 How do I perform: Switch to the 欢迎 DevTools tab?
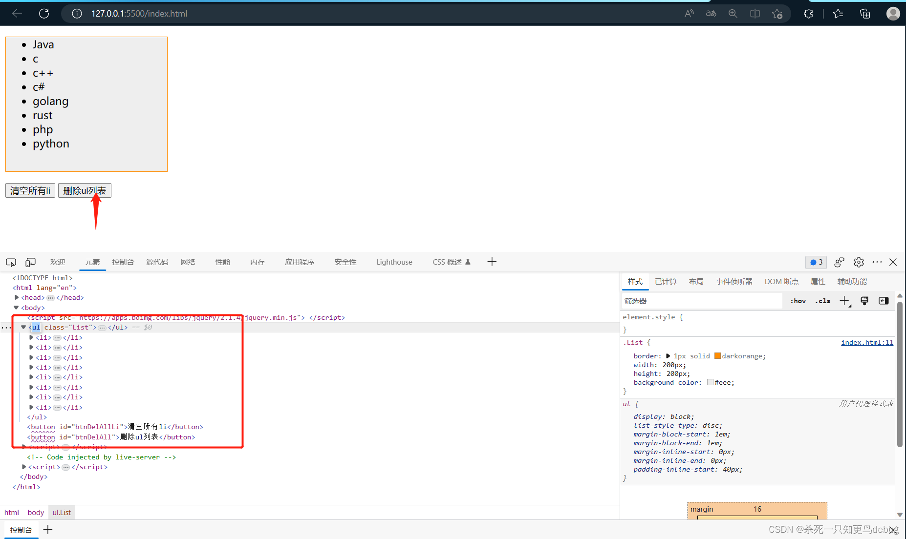click(58, 262)
